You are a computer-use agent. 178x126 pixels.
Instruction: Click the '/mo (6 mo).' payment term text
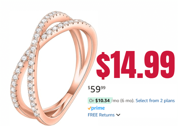[x=123, y=101]
